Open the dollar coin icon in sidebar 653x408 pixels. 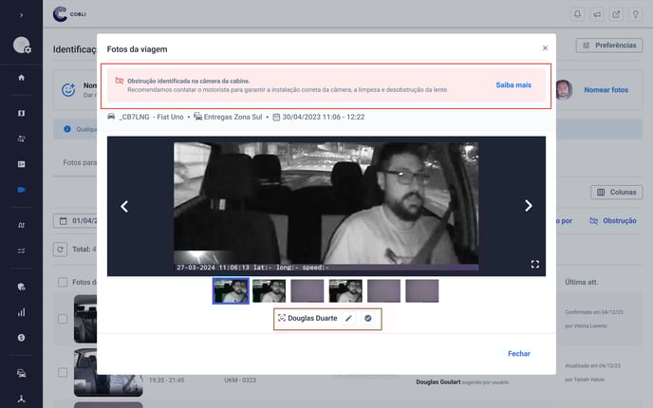[21, 338]
